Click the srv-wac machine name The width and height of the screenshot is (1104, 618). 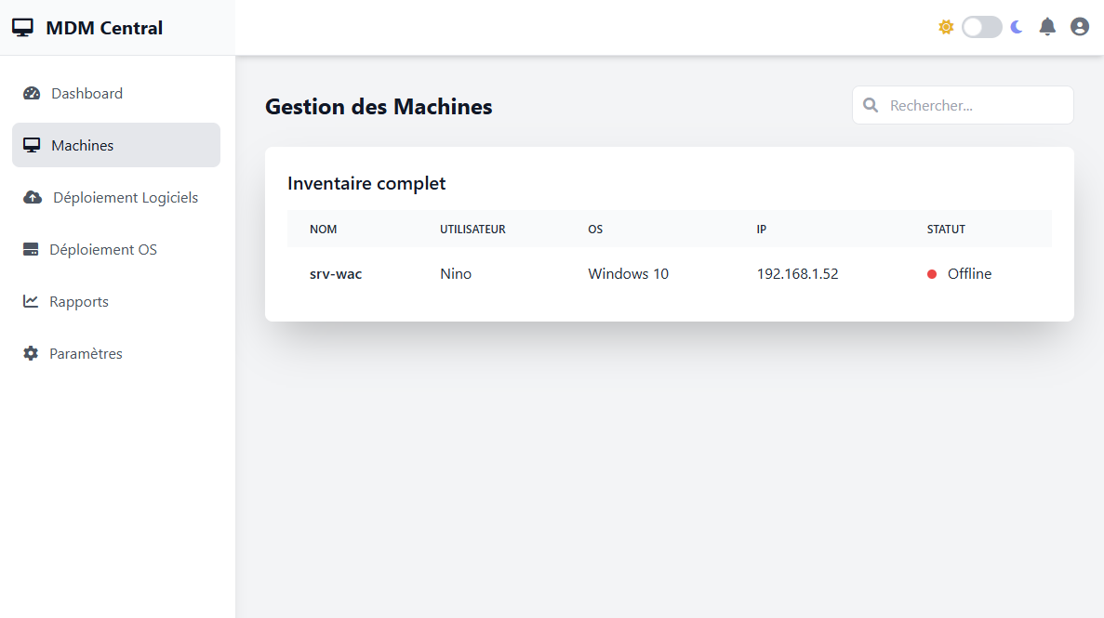click(336, 274)
